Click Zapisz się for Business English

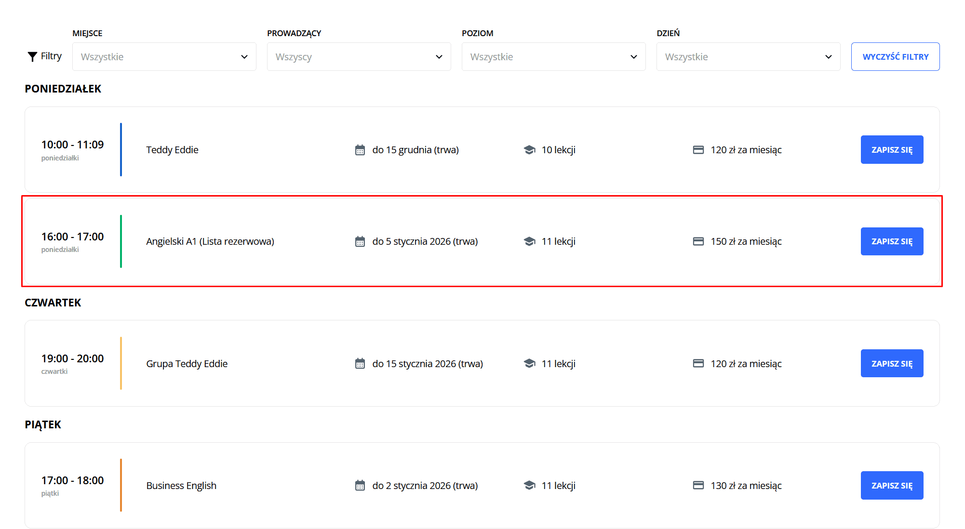[892, 486]
